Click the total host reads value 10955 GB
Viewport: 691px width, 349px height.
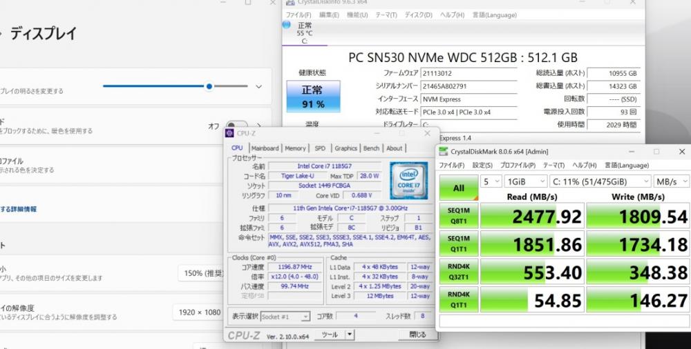pos(614,74)
